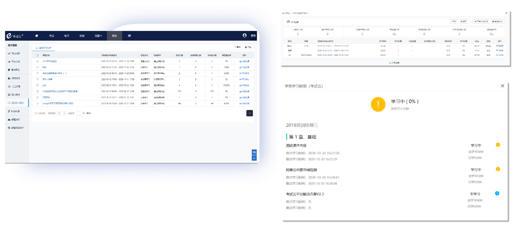
Task: Select 人工评卷 in the left sidebar
Action: pyautogui.click(x=16, y=86)
